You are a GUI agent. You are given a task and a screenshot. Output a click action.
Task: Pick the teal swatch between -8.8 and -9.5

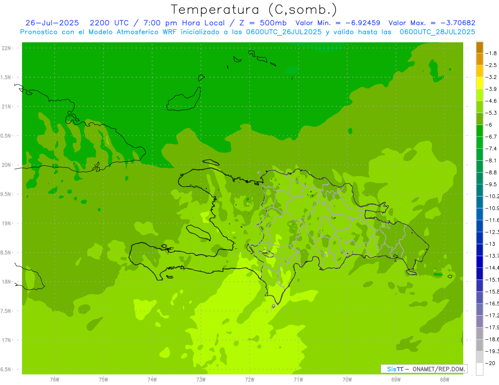pyautogui.click(x=479, y=178)
